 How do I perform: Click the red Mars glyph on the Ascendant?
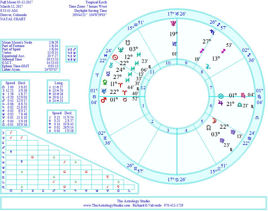coord(103,100)
